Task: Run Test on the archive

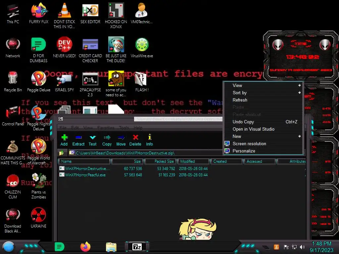Action: click(93, 140)
